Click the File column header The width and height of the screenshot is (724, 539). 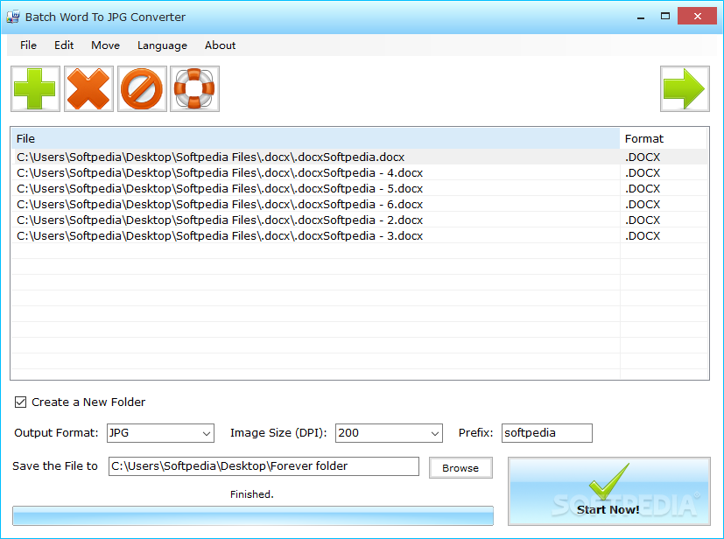[x=315, y=138]
